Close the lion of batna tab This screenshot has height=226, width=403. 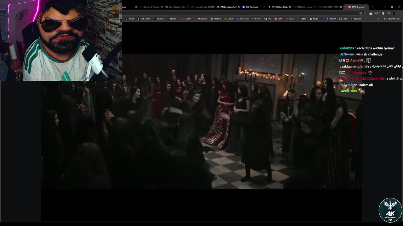tap(187, 7)
